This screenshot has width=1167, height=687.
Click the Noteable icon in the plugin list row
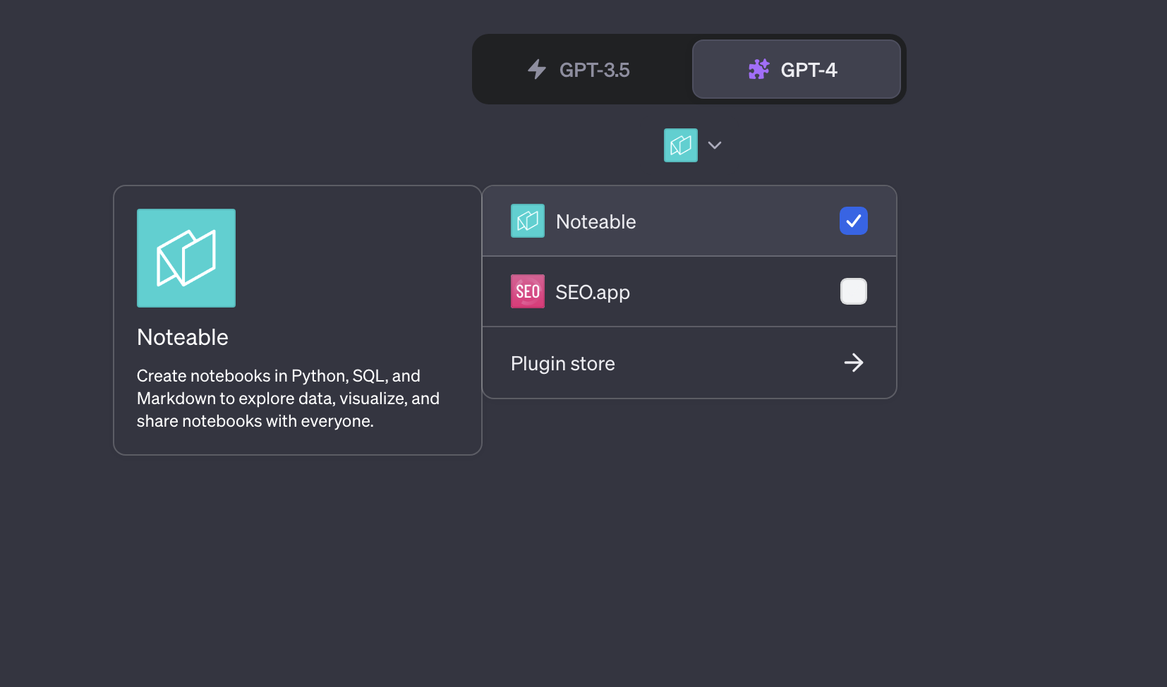click(x=527, y=221)
